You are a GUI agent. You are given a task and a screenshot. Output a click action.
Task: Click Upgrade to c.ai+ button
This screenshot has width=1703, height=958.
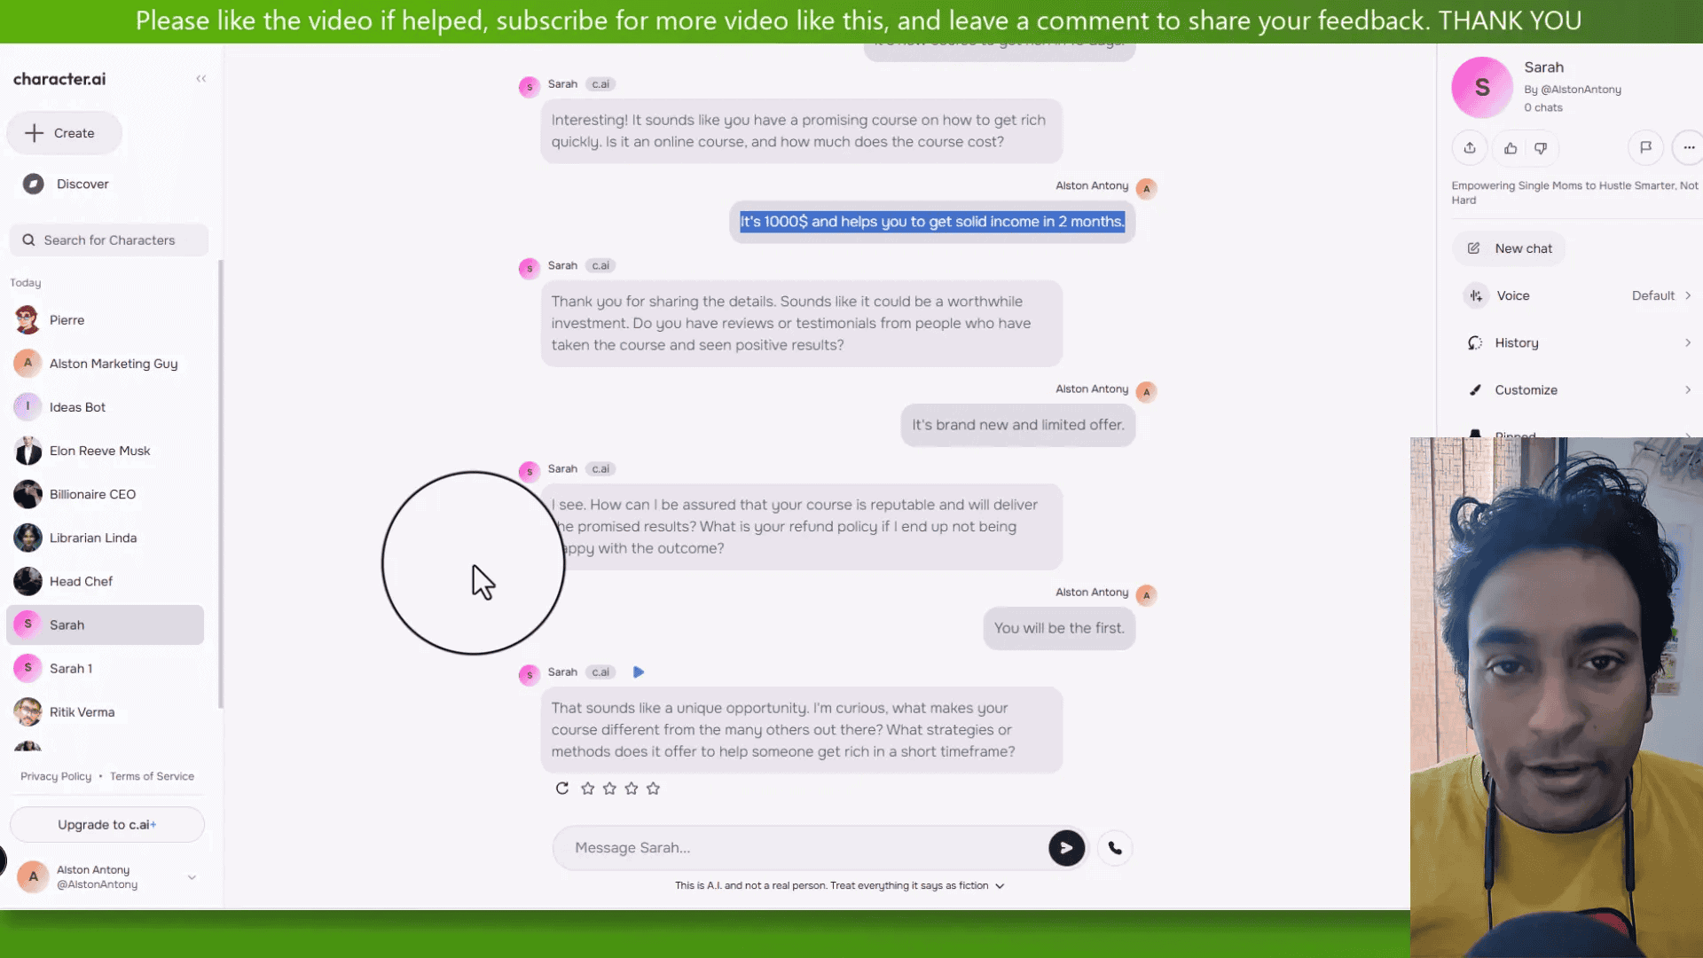(x=106, y=825)
